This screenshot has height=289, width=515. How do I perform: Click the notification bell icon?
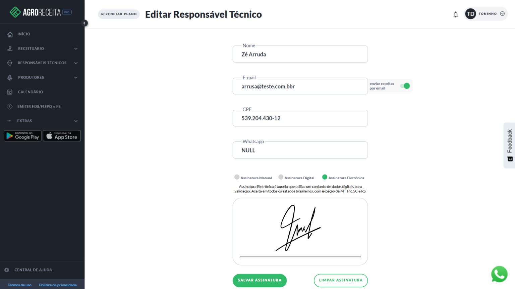pos(455,14)
